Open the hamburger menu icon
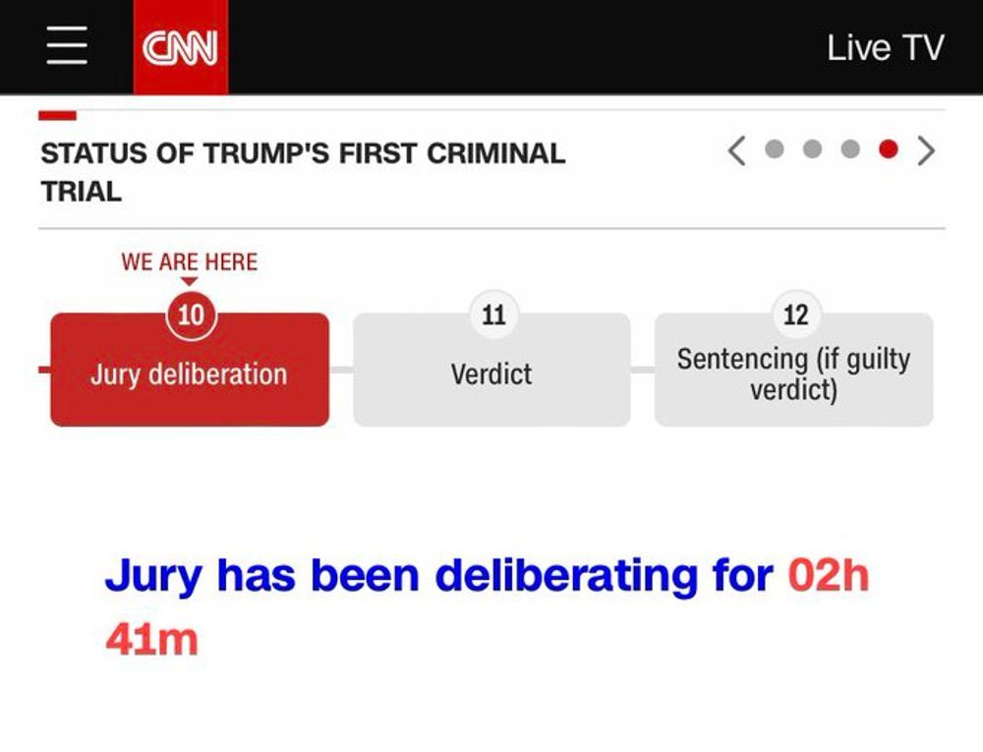 pos(67,46)
